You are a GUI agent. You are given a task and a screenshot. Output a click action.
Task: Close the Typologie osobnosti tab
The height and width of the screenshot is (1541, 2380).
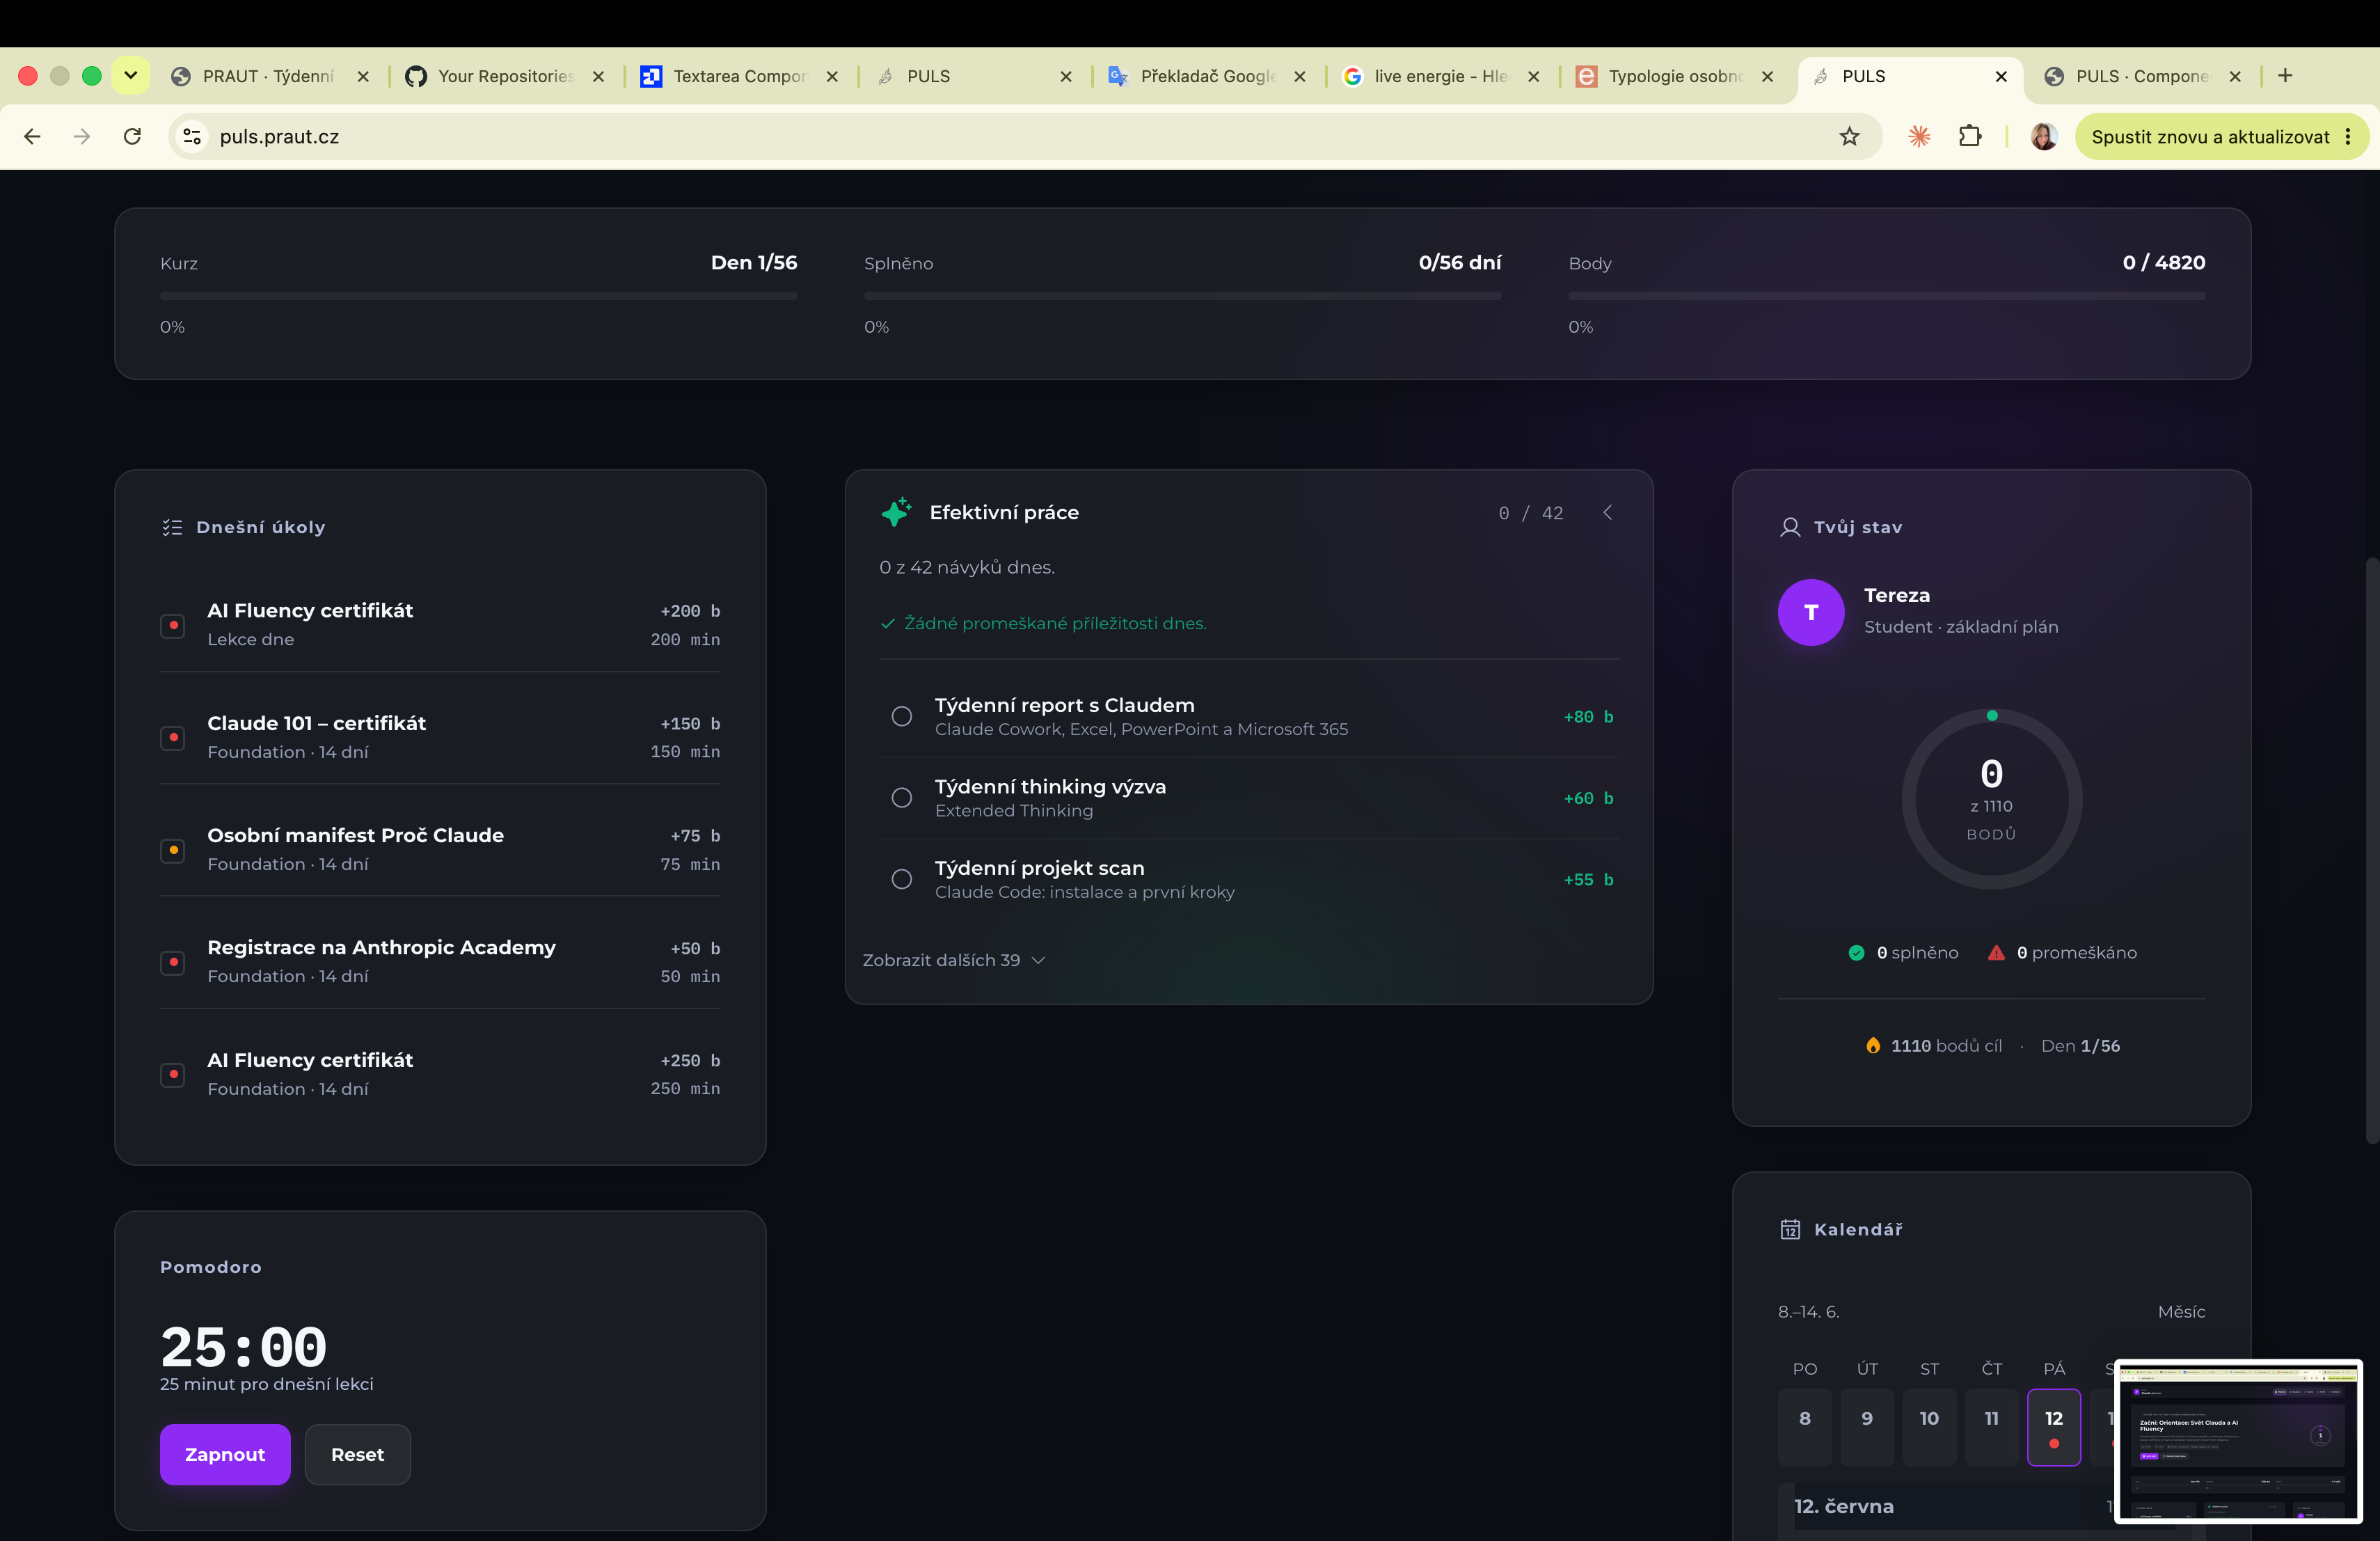[1768, 76]
